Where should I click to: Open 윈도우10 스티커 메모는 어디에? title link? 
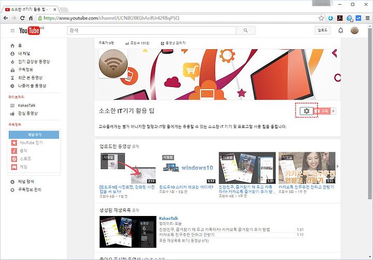pyautogui.click(x=187, y=187)
